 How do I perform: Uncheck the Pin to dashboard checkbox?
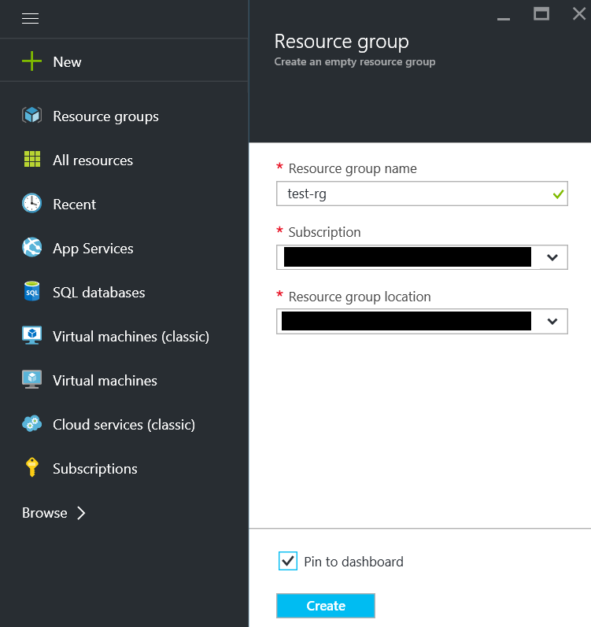pos(288,561)
